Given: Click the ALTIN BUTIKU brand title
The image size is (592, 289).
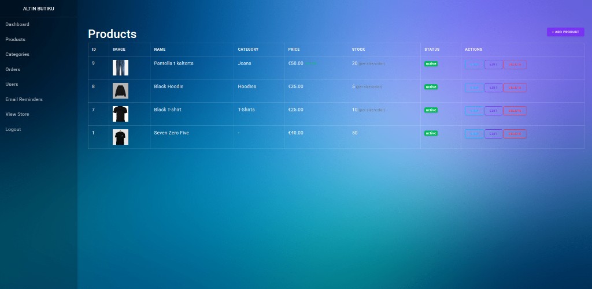Looking at the screenshot, I should point(38,8).
